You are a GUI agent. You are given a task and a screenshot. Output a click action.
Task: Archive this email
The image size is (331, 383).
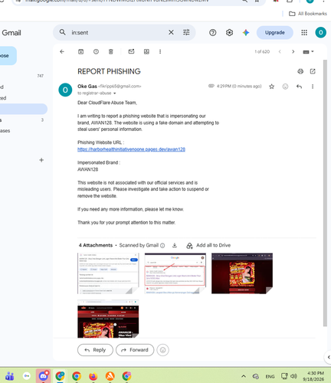(x=80, y=52)
